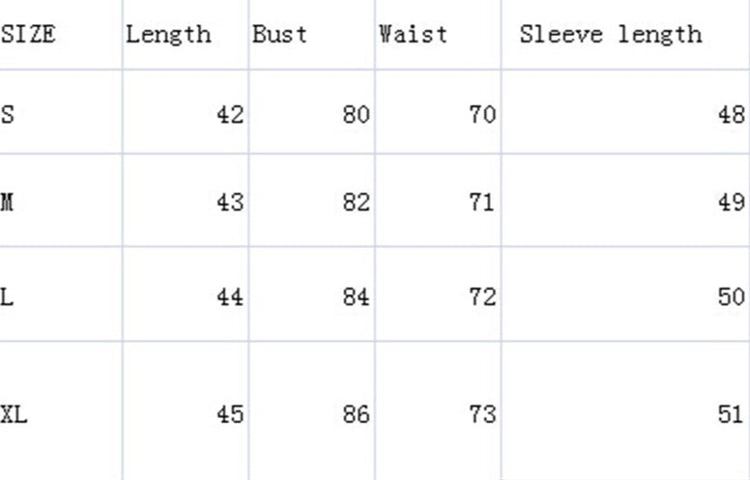Click the Waist column header

coord(414,35)
